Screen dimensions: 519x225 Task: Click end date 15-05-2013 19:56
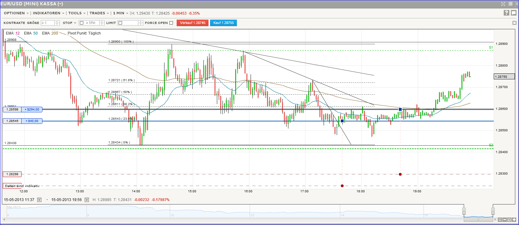point(66,200)
